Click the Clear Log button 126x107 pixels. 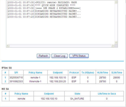(x=60, y=56)
